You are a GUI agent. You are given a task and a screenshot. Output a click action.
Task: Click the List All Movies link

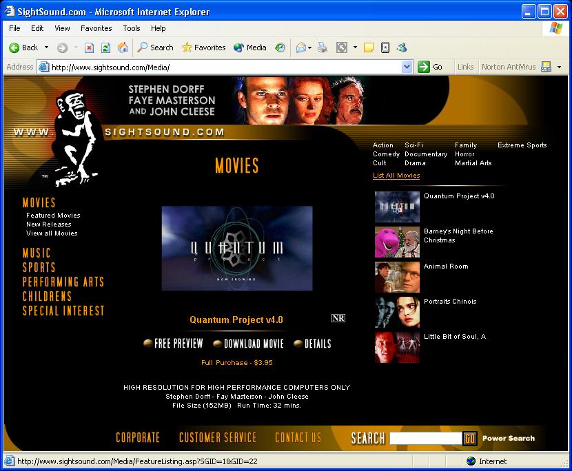(x=396, y=176)
